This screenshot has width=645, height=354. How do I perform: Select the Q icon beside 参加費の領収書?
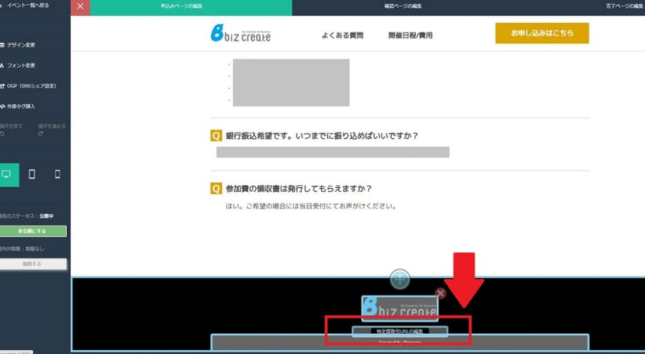point(216,189)
